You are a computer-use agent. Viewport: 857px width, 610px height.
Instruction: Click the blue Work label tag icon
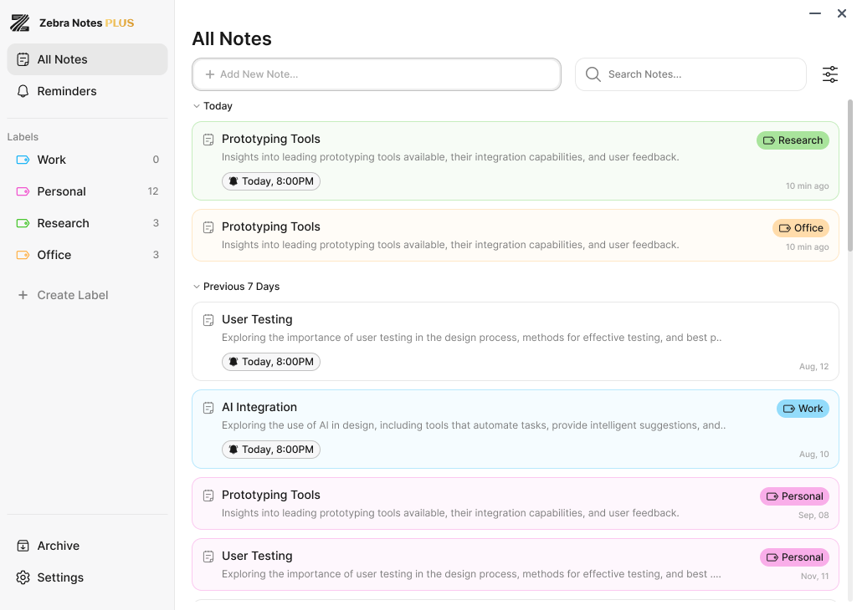(23, 160)
